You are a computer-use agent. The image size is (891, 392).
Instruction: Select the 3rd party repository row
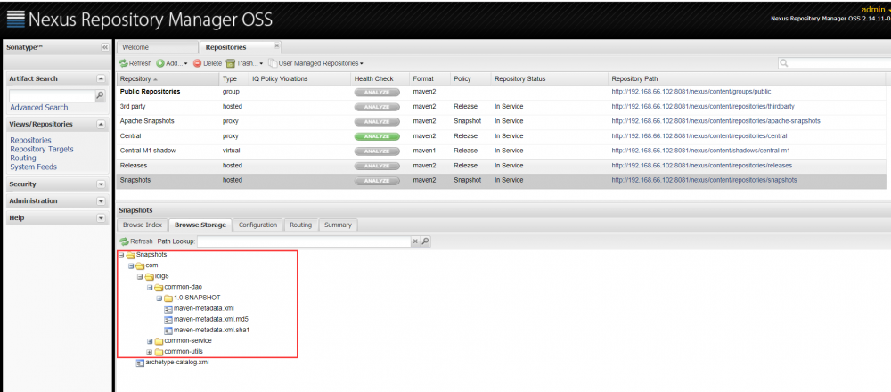point(501,106)
